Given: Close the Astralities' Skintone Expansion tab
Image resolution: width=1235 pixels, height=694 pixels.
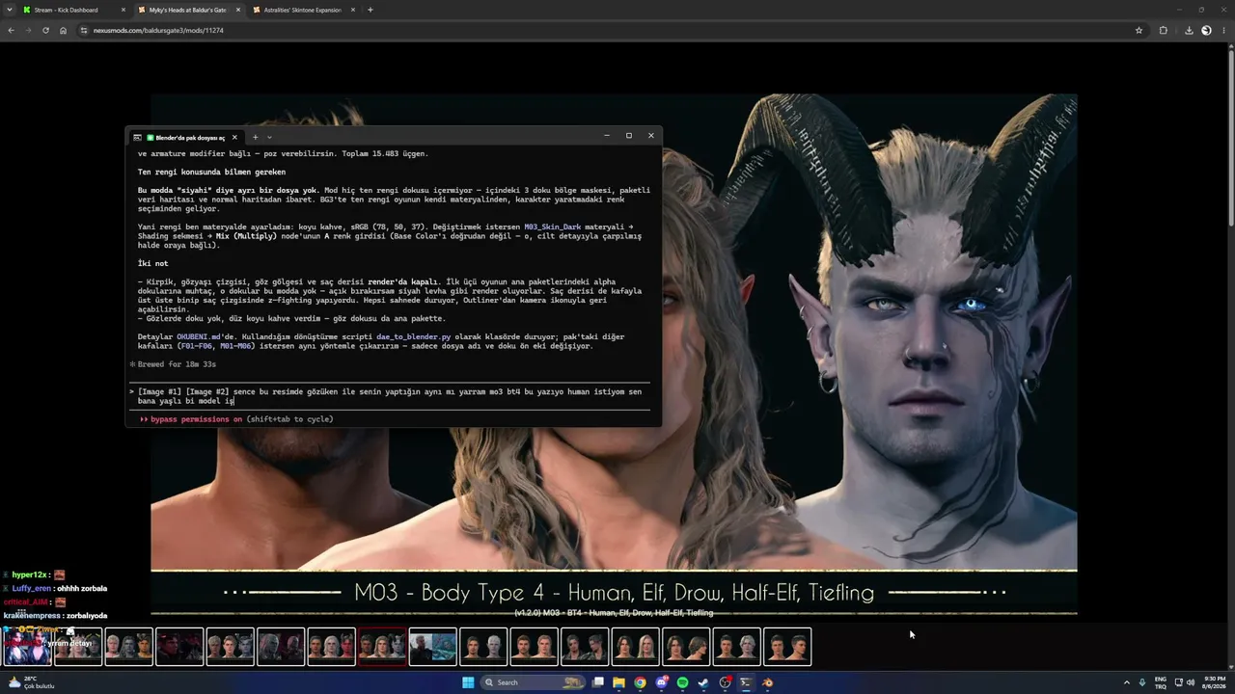Looking at the screenshot, I should [353, 10].
